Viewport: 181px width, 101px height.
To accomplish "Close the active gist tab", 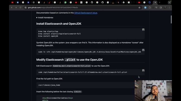I will tap(155, 3).
